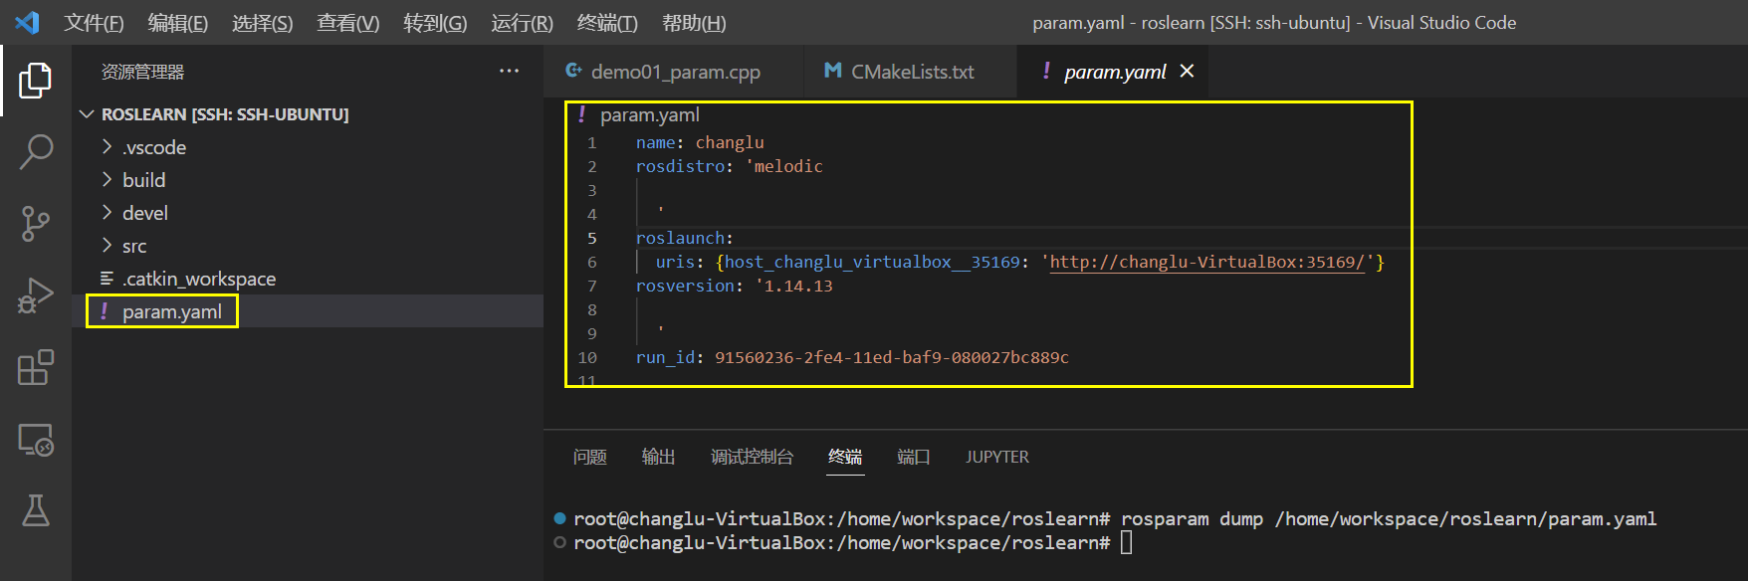Click 'roslaunch:' key on line 5

(x=685, y=238)
